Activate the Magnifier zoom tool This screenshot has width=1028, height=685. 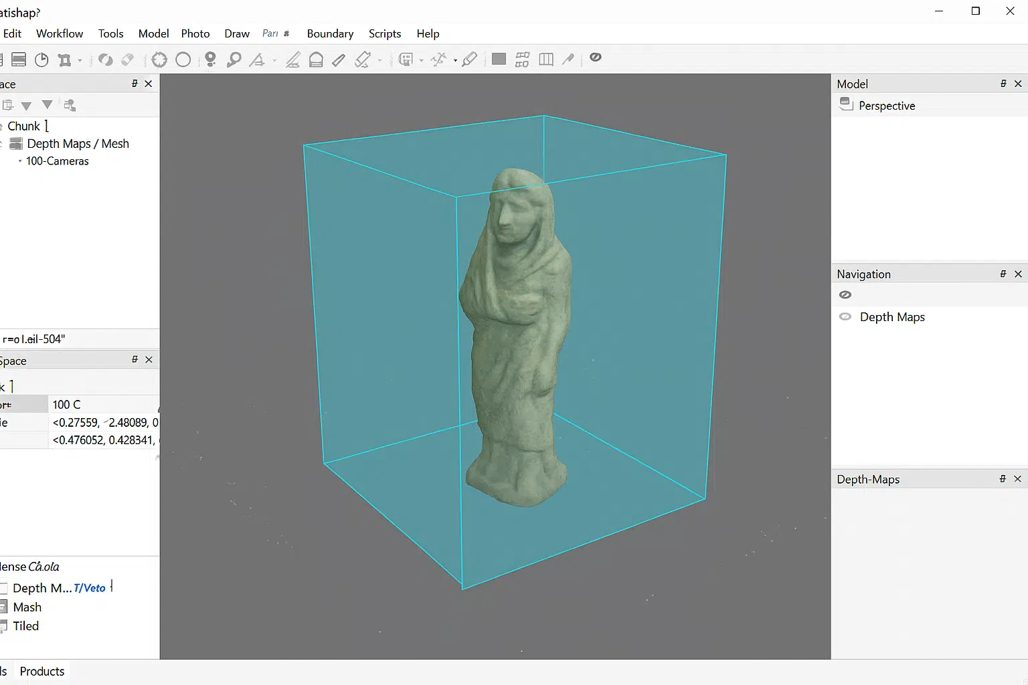click(234, 60)
